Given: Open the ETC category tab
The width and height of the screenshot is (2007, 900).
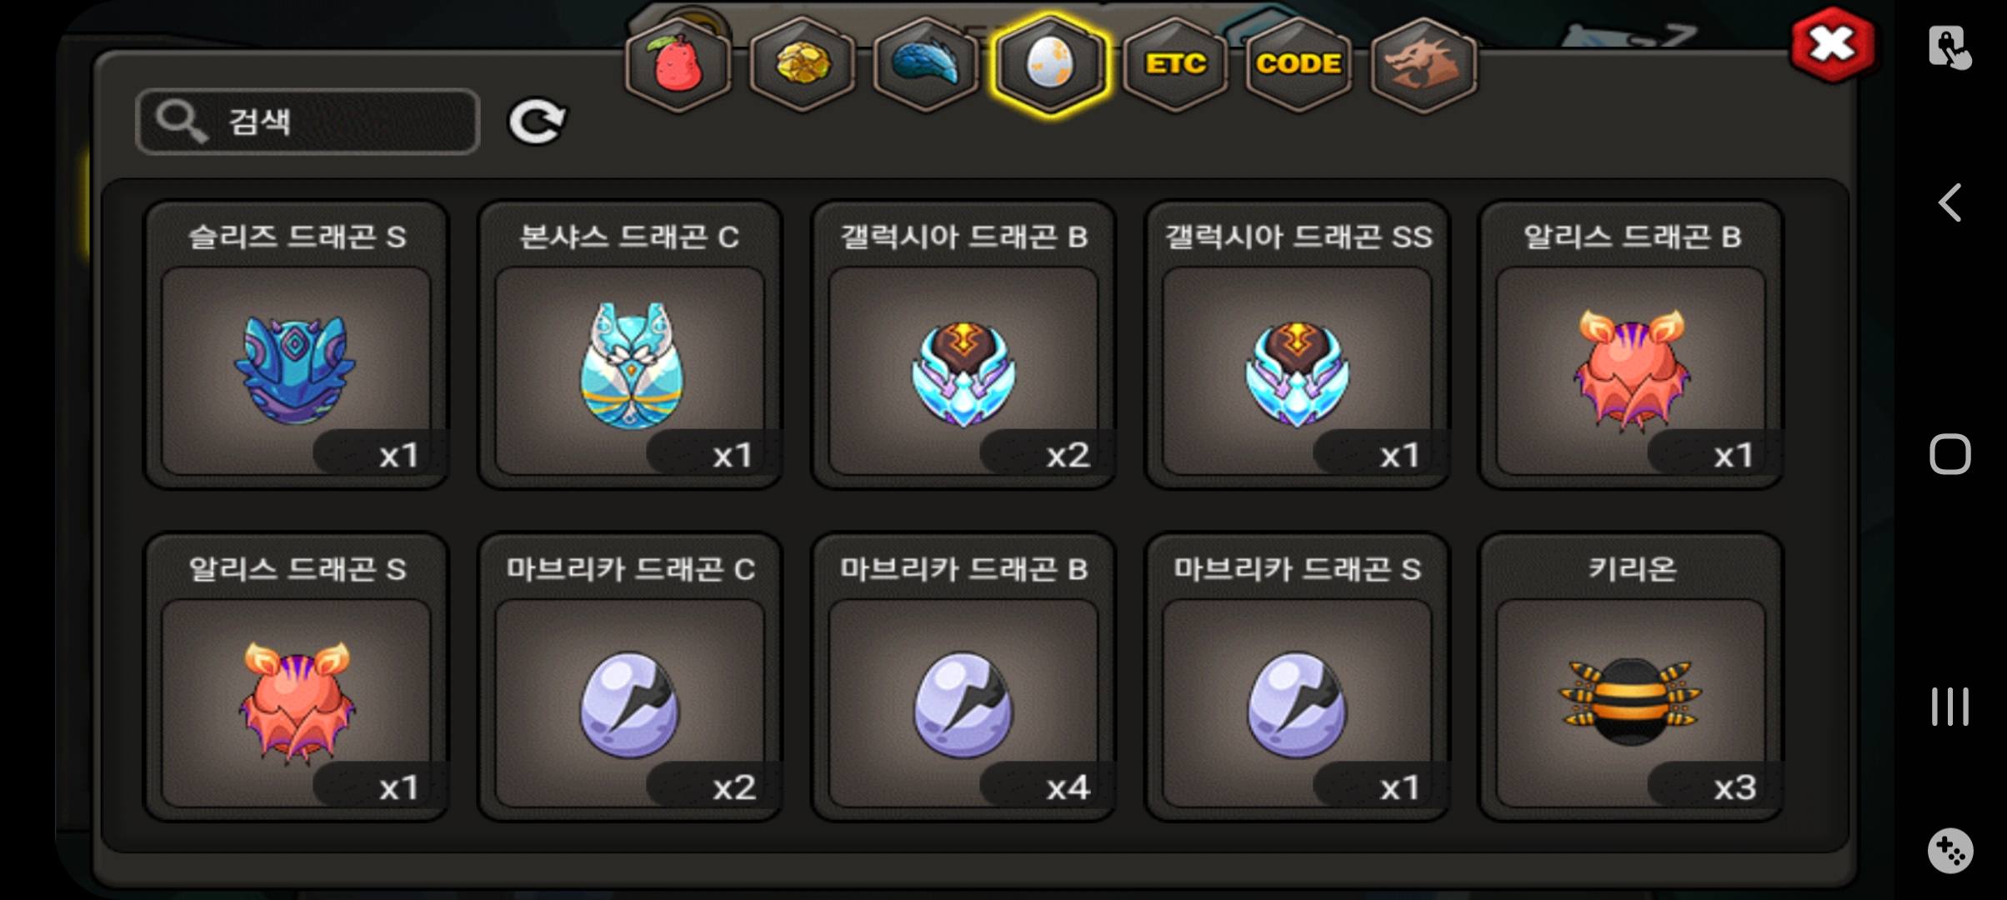Looking at the screenshot, I should [1174, 65].
